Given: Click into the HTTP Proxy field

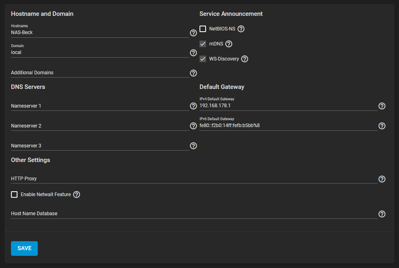Looking at the screenshot, I should (x=194, y=179).
